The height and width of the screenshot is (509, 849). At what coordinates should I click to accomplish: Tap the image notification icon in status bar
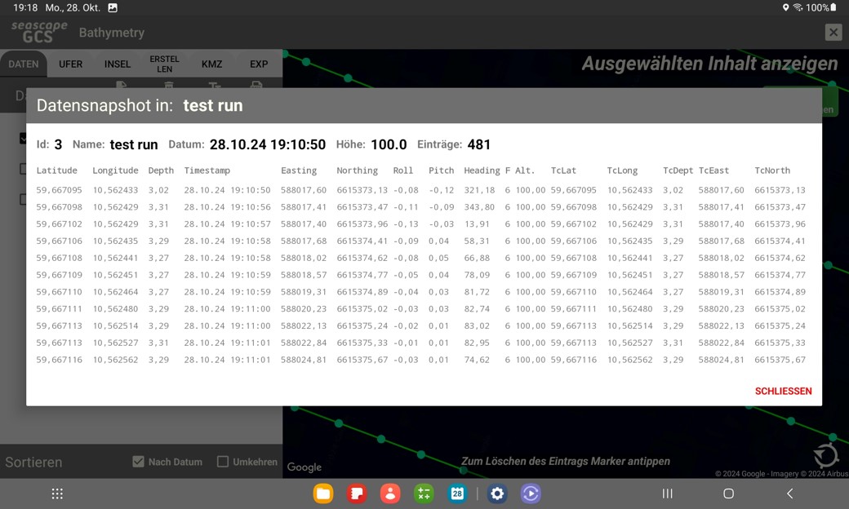(113, 7)
